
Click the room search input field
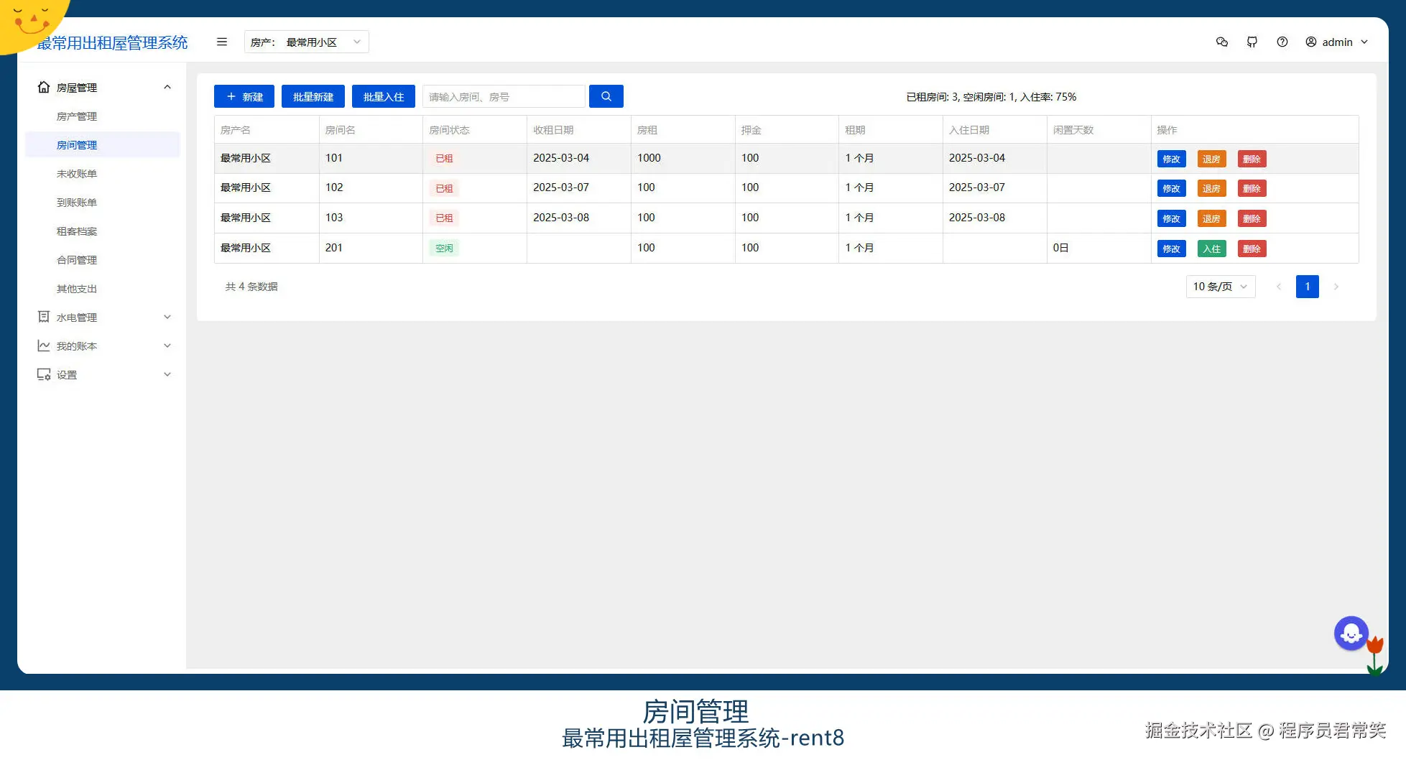point(503,96)
